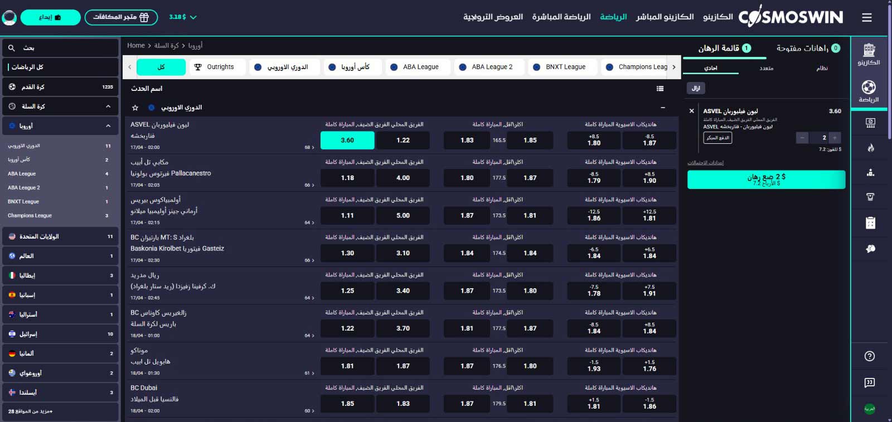Open the Sports top navigation tab
Screen dimensions: 892x422
pyautogui.click(x=613, y=17)
